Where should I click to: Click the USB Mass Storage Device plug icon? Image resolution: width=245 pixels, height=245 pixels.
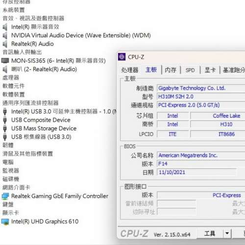(5, 128)
